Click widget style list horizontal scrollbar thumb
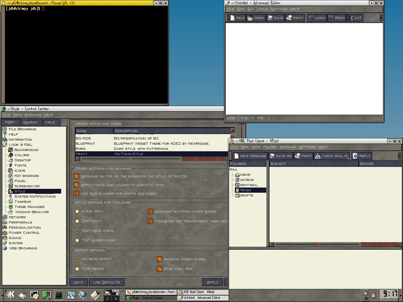 pyautogui.click(x=130, y=159)
